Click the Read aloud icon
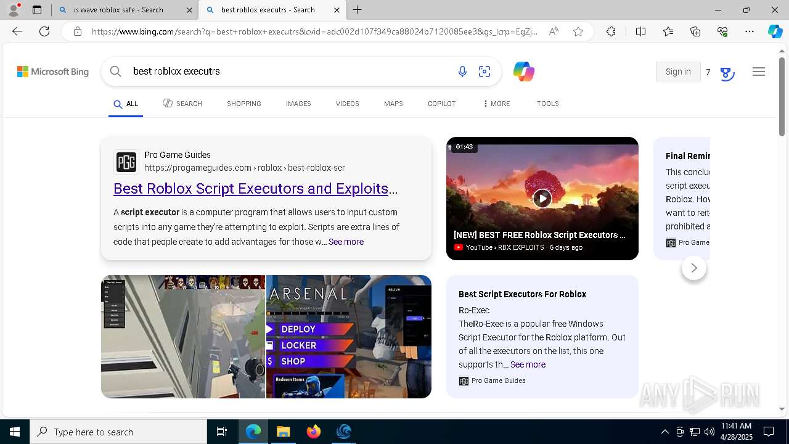 pyautogui.click(x=554, y=31)
